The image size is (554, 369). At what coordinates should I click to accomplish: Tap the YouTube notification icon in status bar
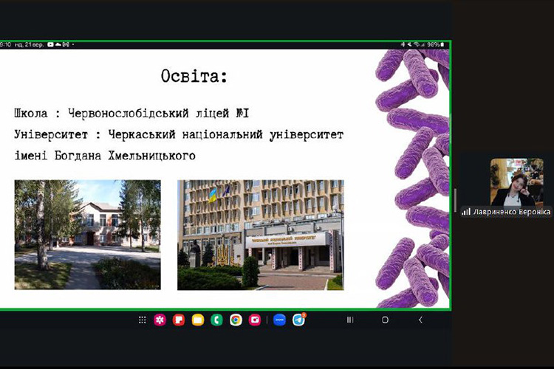coord(50,44)
